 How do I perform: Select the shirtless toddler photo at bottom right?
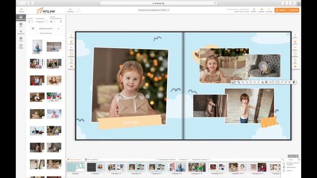pyautogui.click(x=250, y=106)
